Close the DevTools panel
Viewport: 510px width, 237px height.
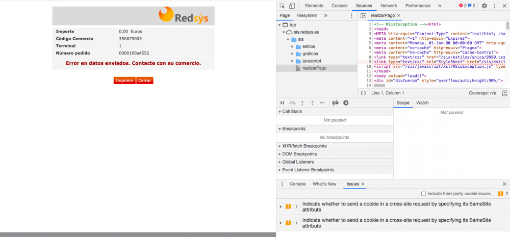504,6
